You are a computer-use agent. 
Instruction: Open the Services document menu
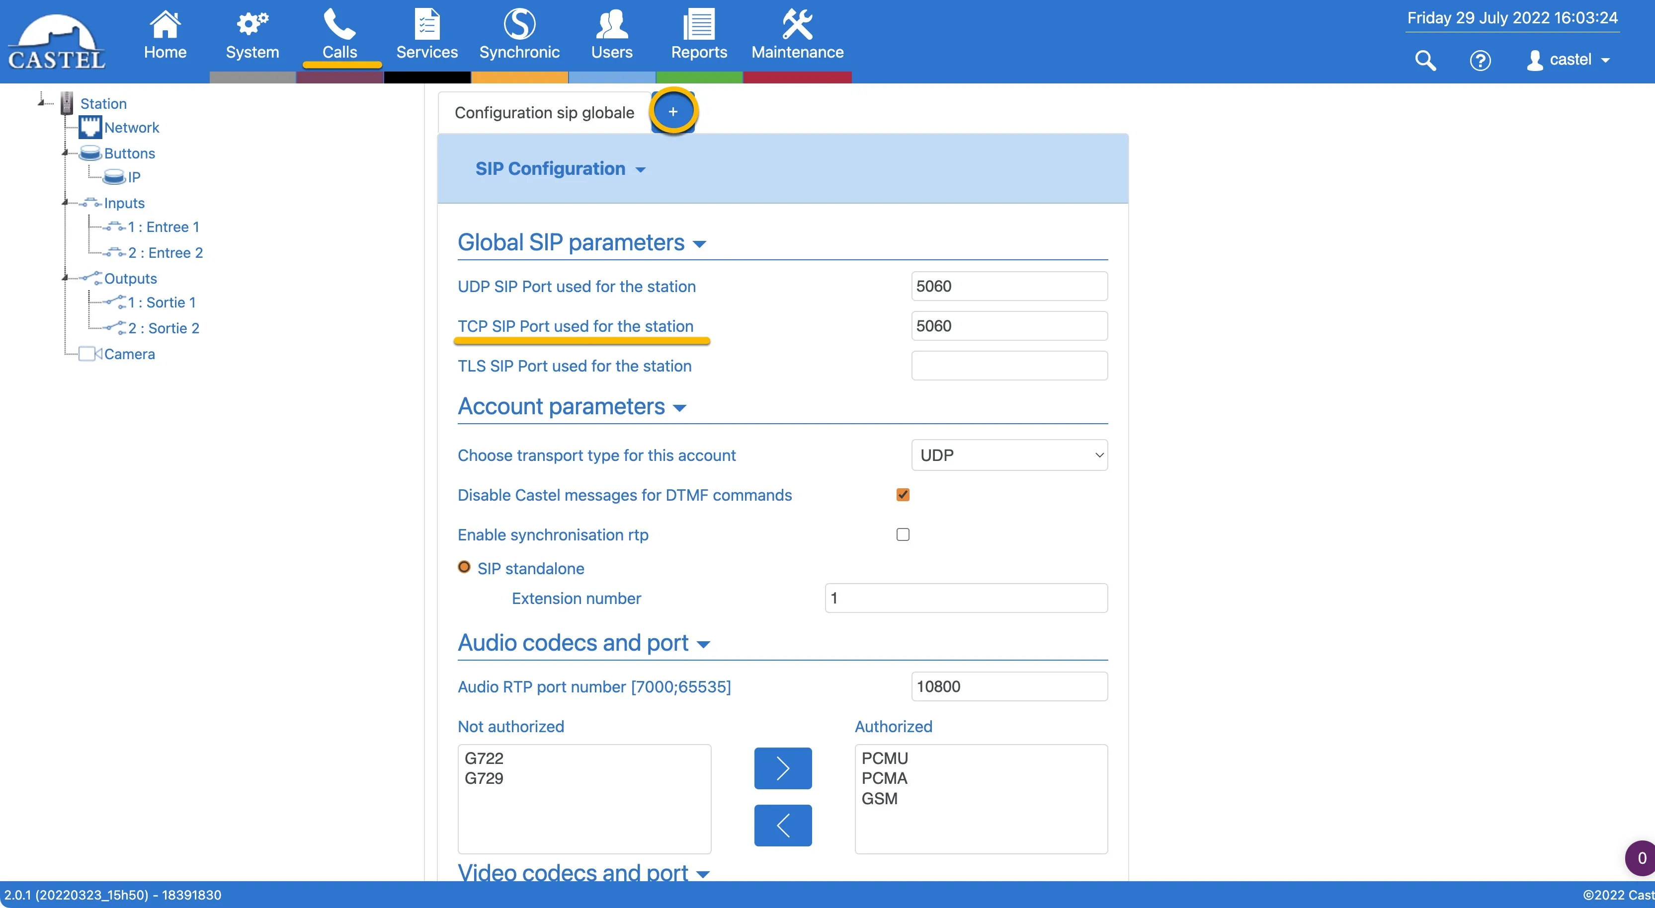click(426, 35)
